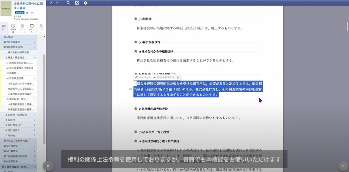Select (2)株主提案権の行使期限 in contents

pyautogui.click(x=20, y=68)
